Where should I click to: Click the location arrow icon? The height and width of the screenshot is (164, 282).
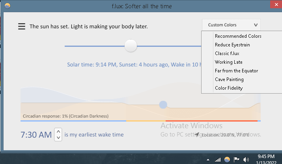197,135
